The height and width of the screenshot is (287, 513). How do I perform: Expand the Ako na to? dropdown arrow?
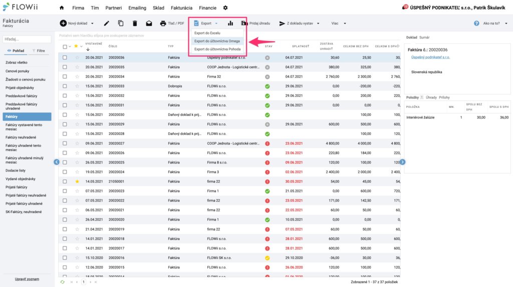(506, 23)
